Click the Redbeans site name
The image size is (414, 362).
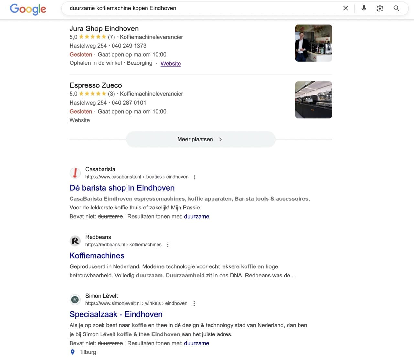[98, 237]
